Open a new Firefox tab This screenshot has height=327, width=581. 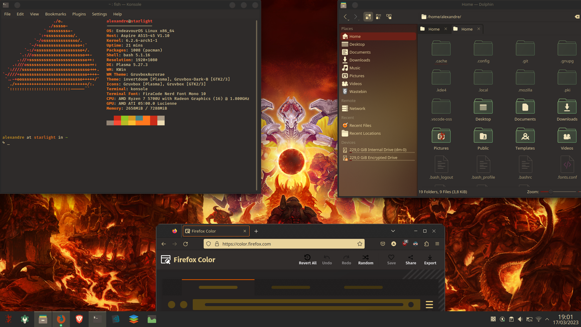coord(256,231)
